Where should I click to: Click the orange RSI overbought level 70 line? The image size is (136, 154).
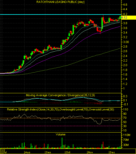point(60,118)
